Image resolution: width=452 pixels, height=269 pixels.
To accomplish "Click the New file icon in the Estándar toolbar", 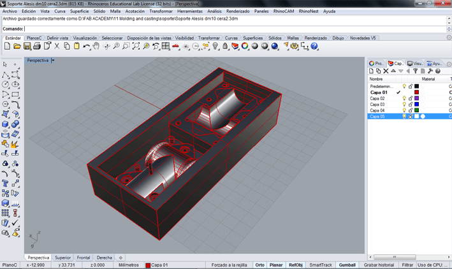I will (x=7, y=46).
